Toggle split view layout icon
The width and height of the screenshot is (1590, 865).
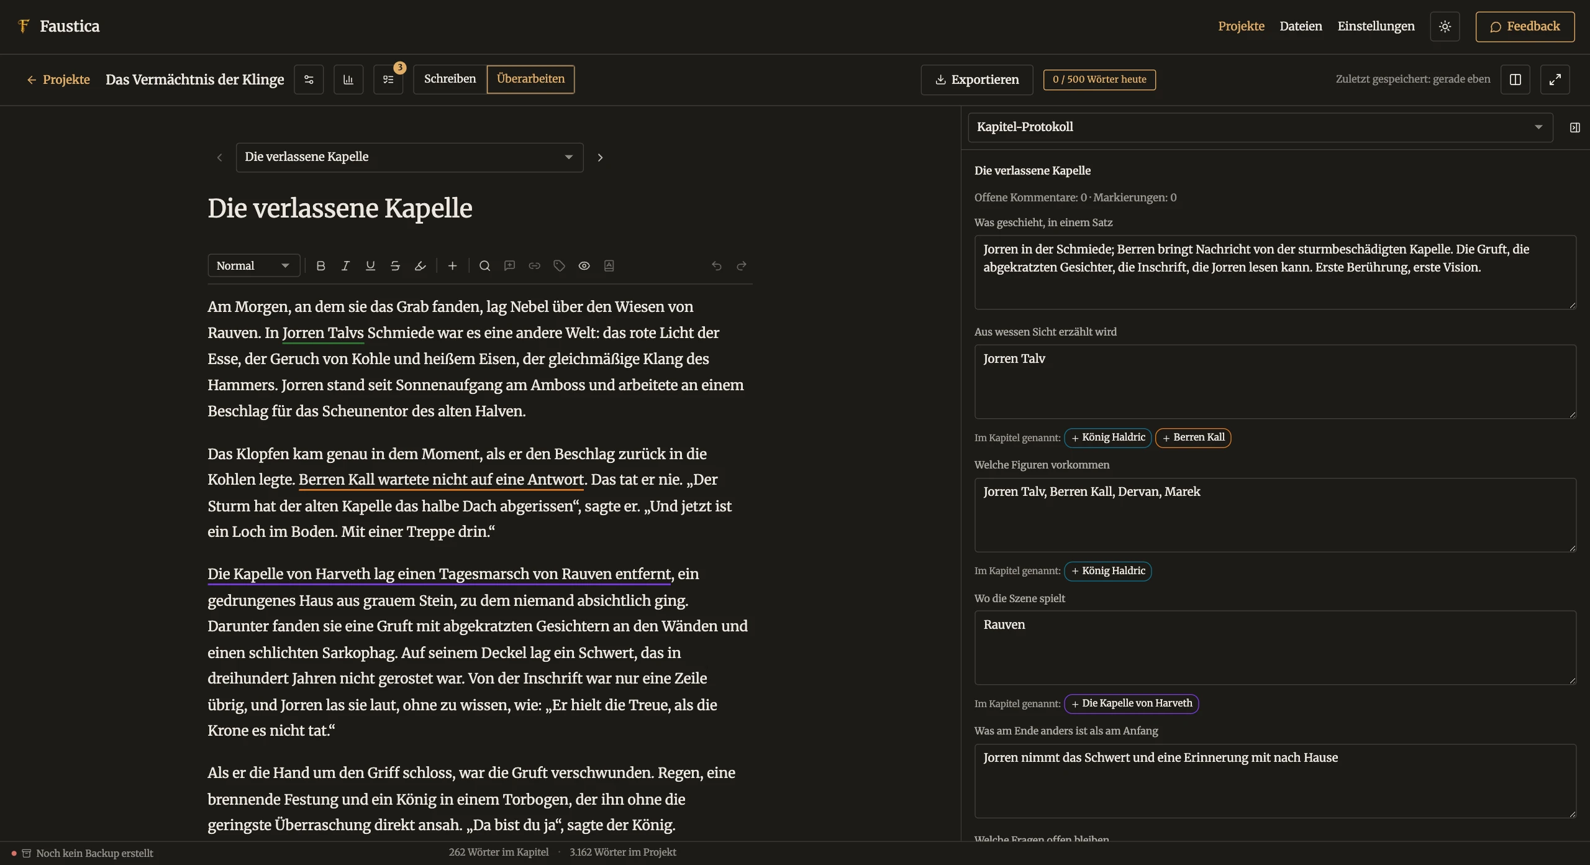1515,80
